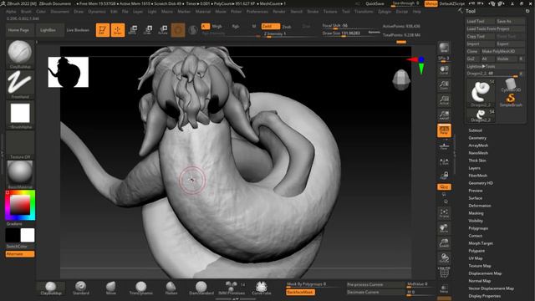Viewport: 535px width, 301px height.
Task: Open the Render menu
Action: click(x=279, y=12)
